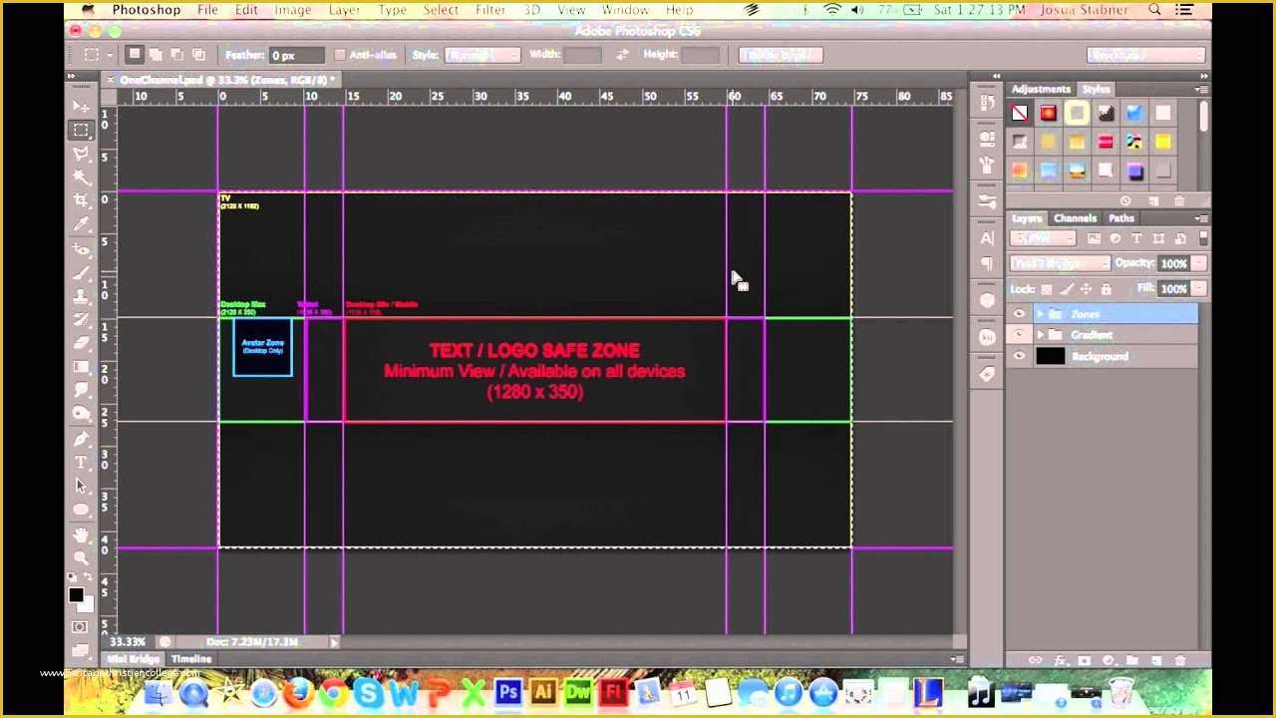Viewport: 1276px width, 718px height.
Task: Select the Magic Wand tool
Action: point(81,178)
